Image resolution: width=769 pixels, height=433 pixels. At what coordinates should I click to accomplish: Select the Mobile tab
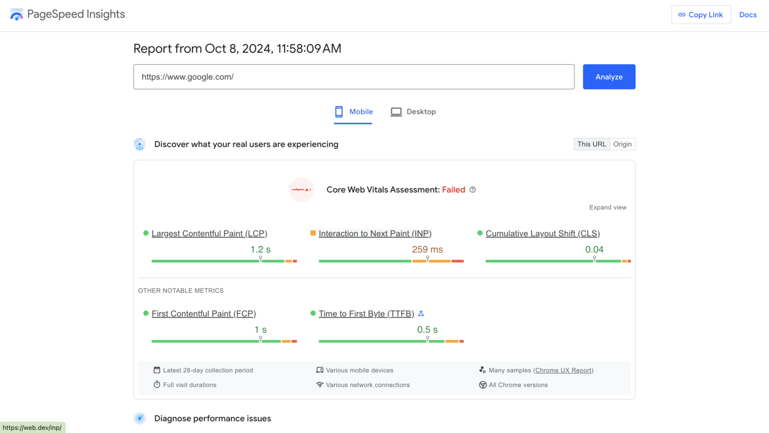(353, 111)
